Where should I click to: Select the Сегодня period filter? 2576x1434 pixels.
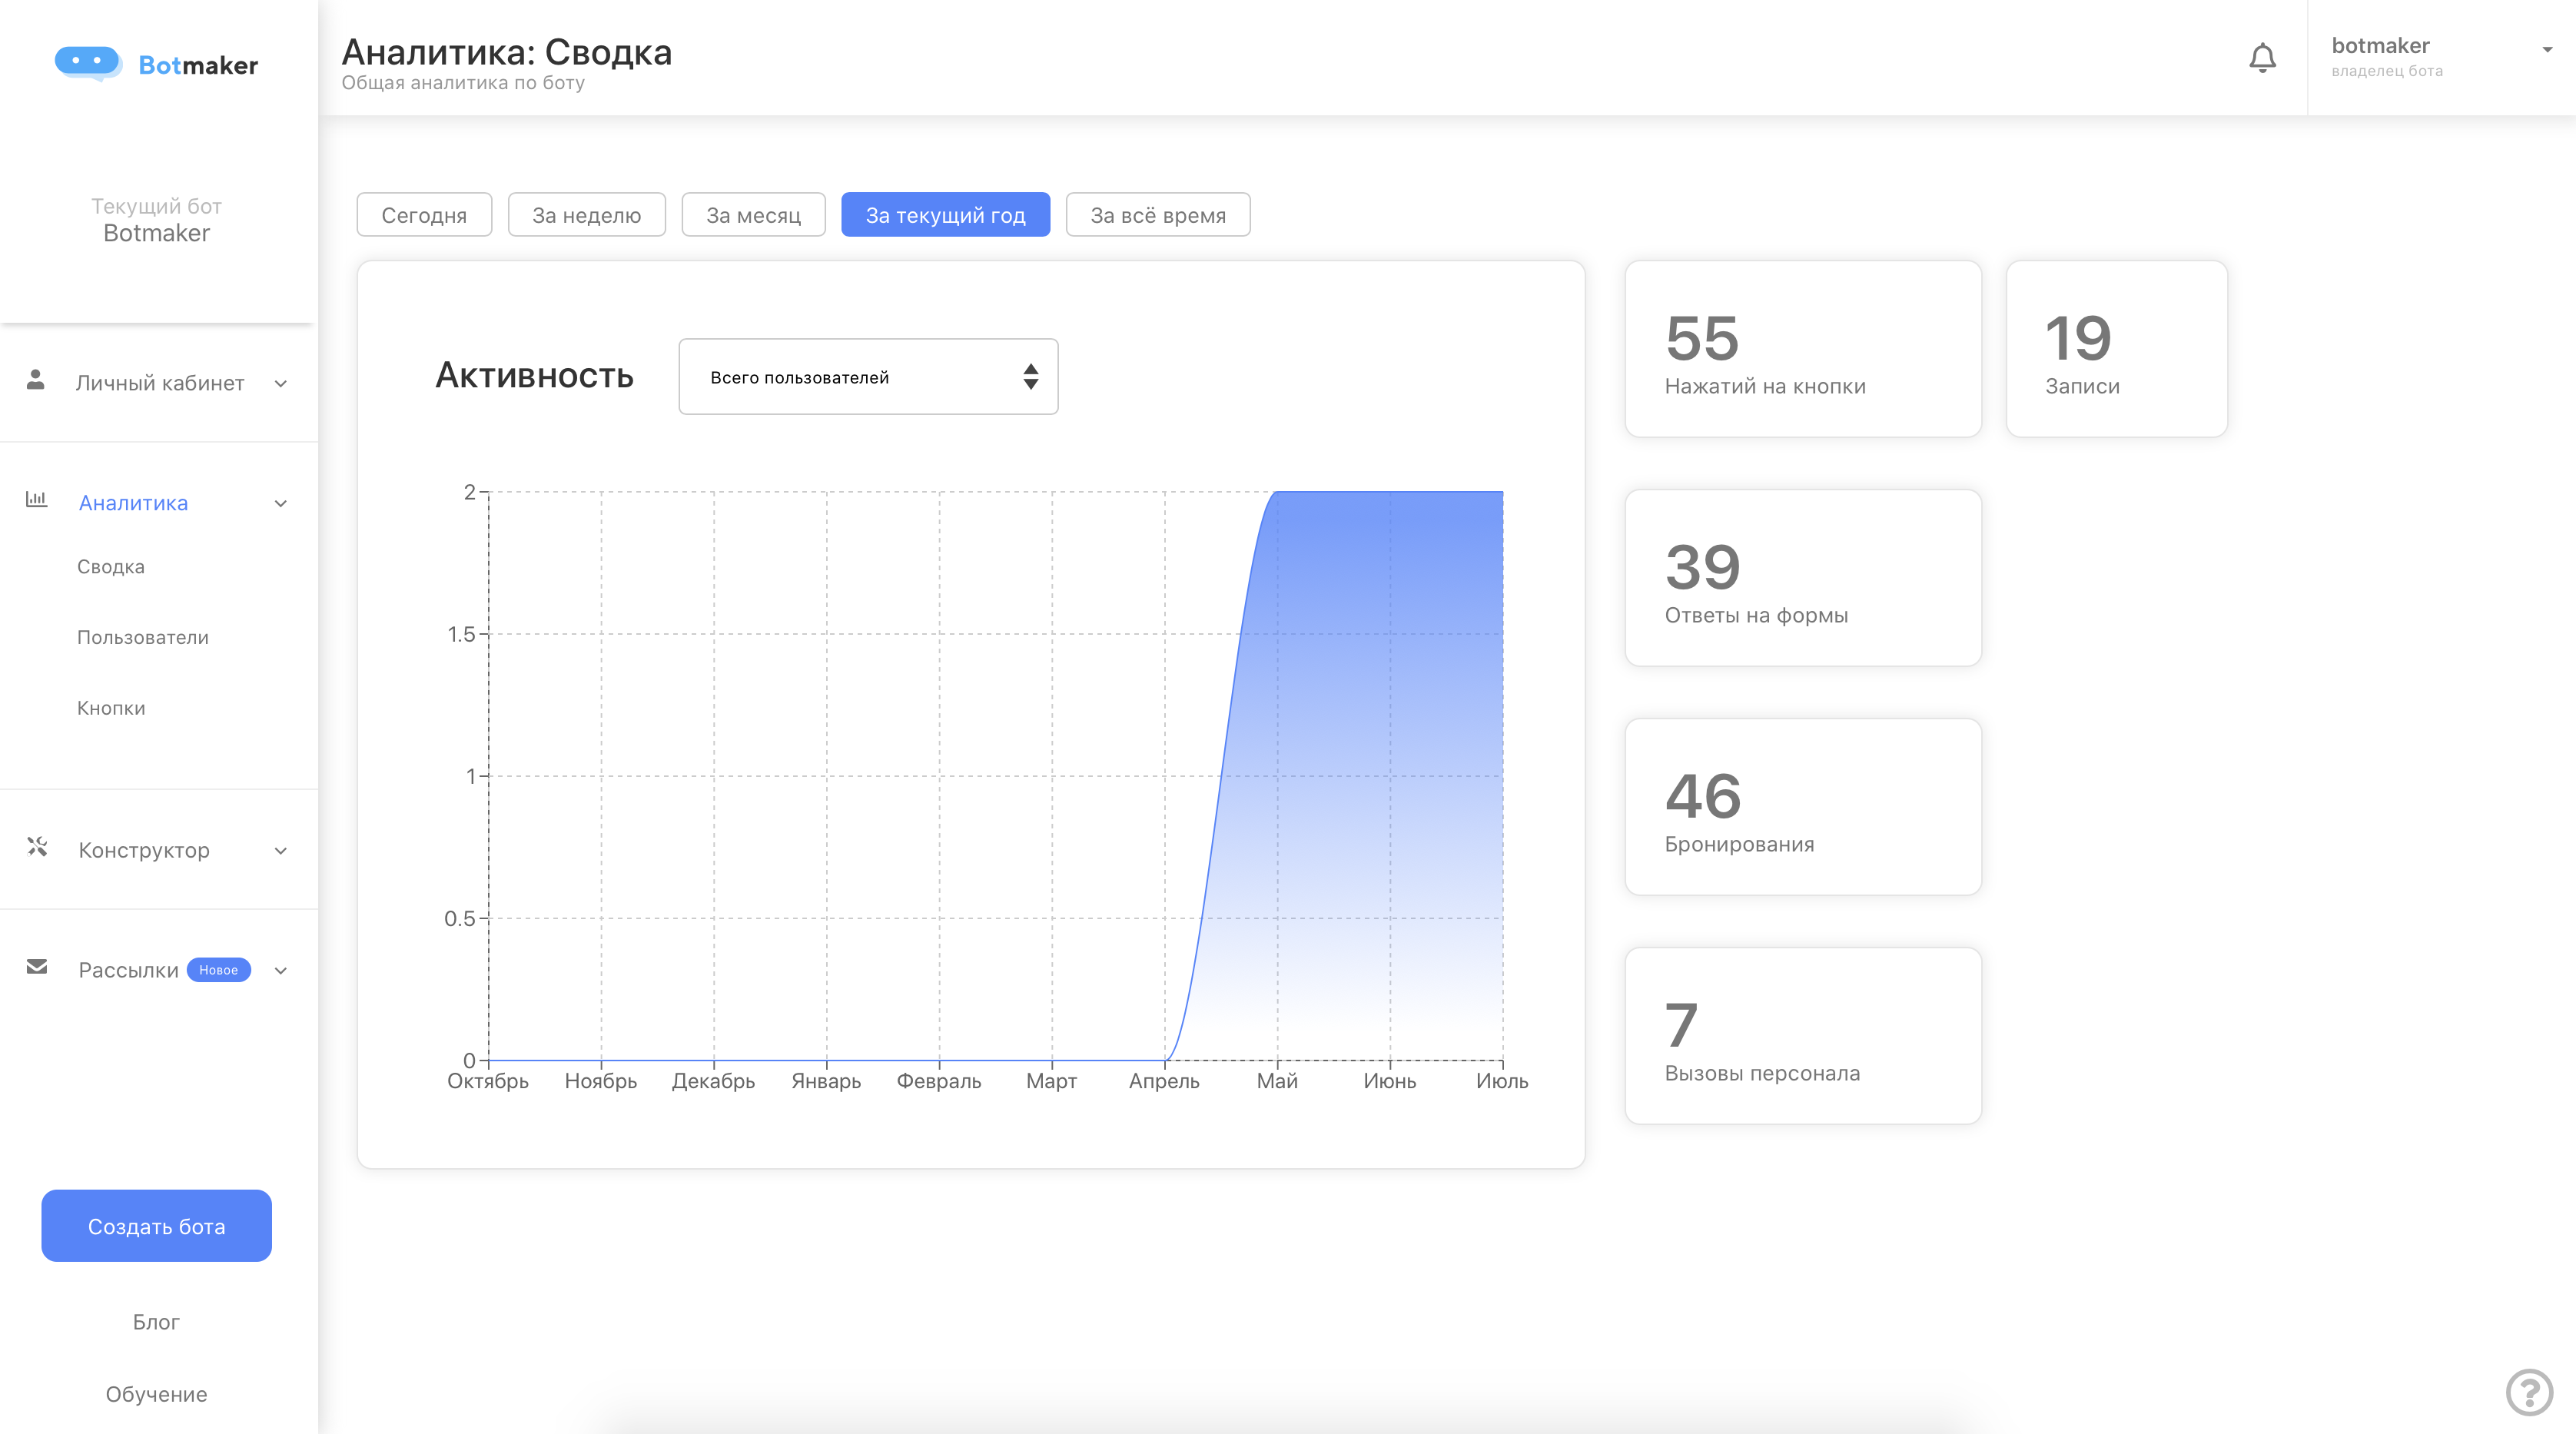(424, 215)
